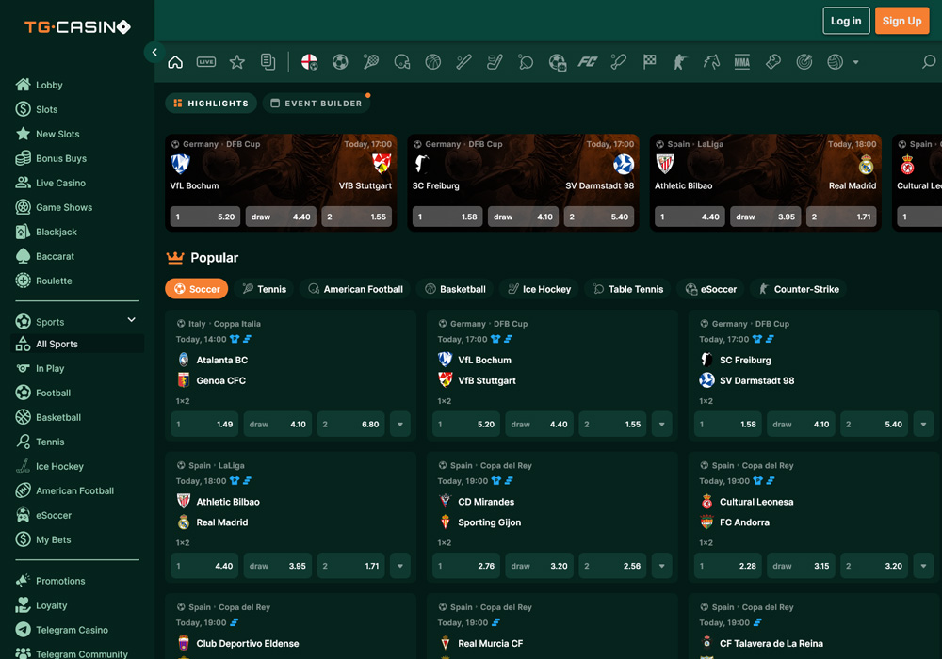
Task: Click the England flag football icon
Action: click(309, 62)
